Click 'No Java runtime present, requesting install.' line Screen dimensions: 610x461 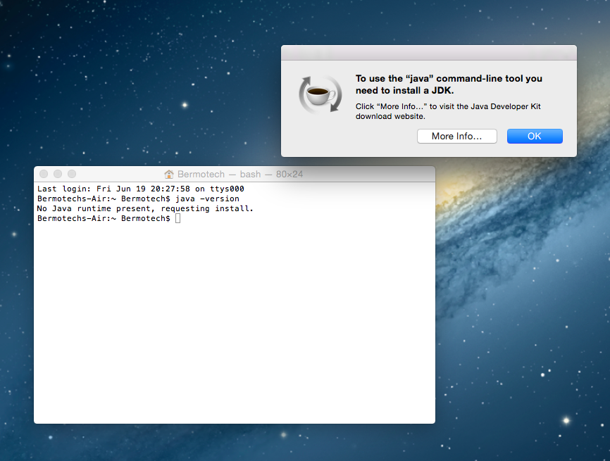pos(145,209)
